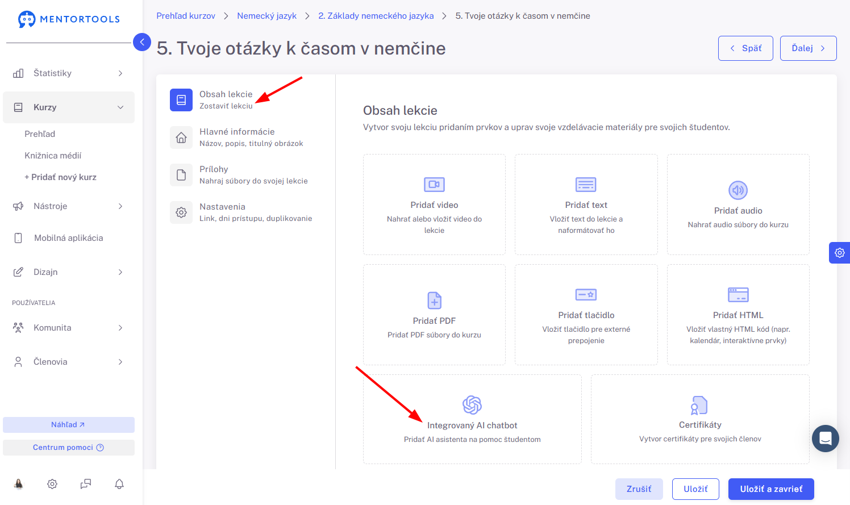The image size is (850, 505).
Task: Open the Nemecký jazyk breadcrumb link
Action: pos(266,16)
